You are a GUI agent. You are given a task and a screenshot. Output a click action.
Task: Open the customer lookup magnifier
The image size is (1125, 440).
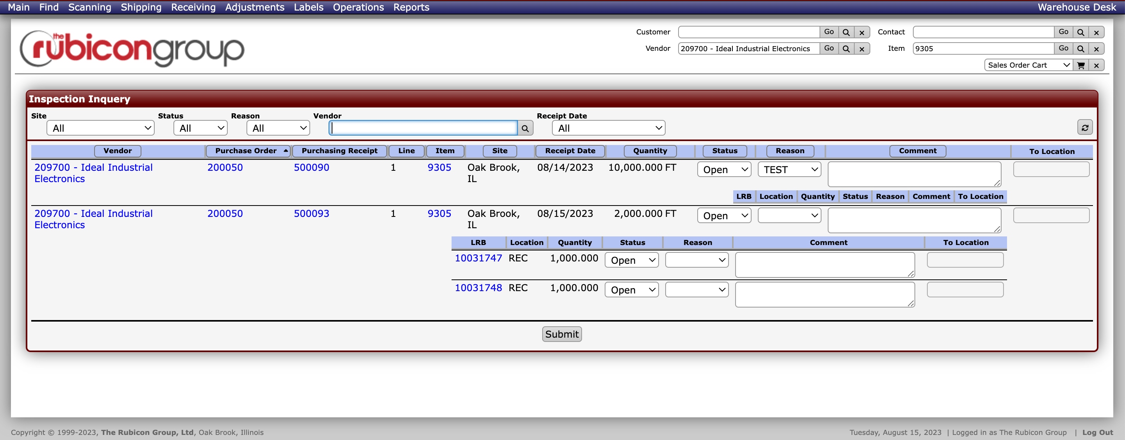(x=846, y=32)
